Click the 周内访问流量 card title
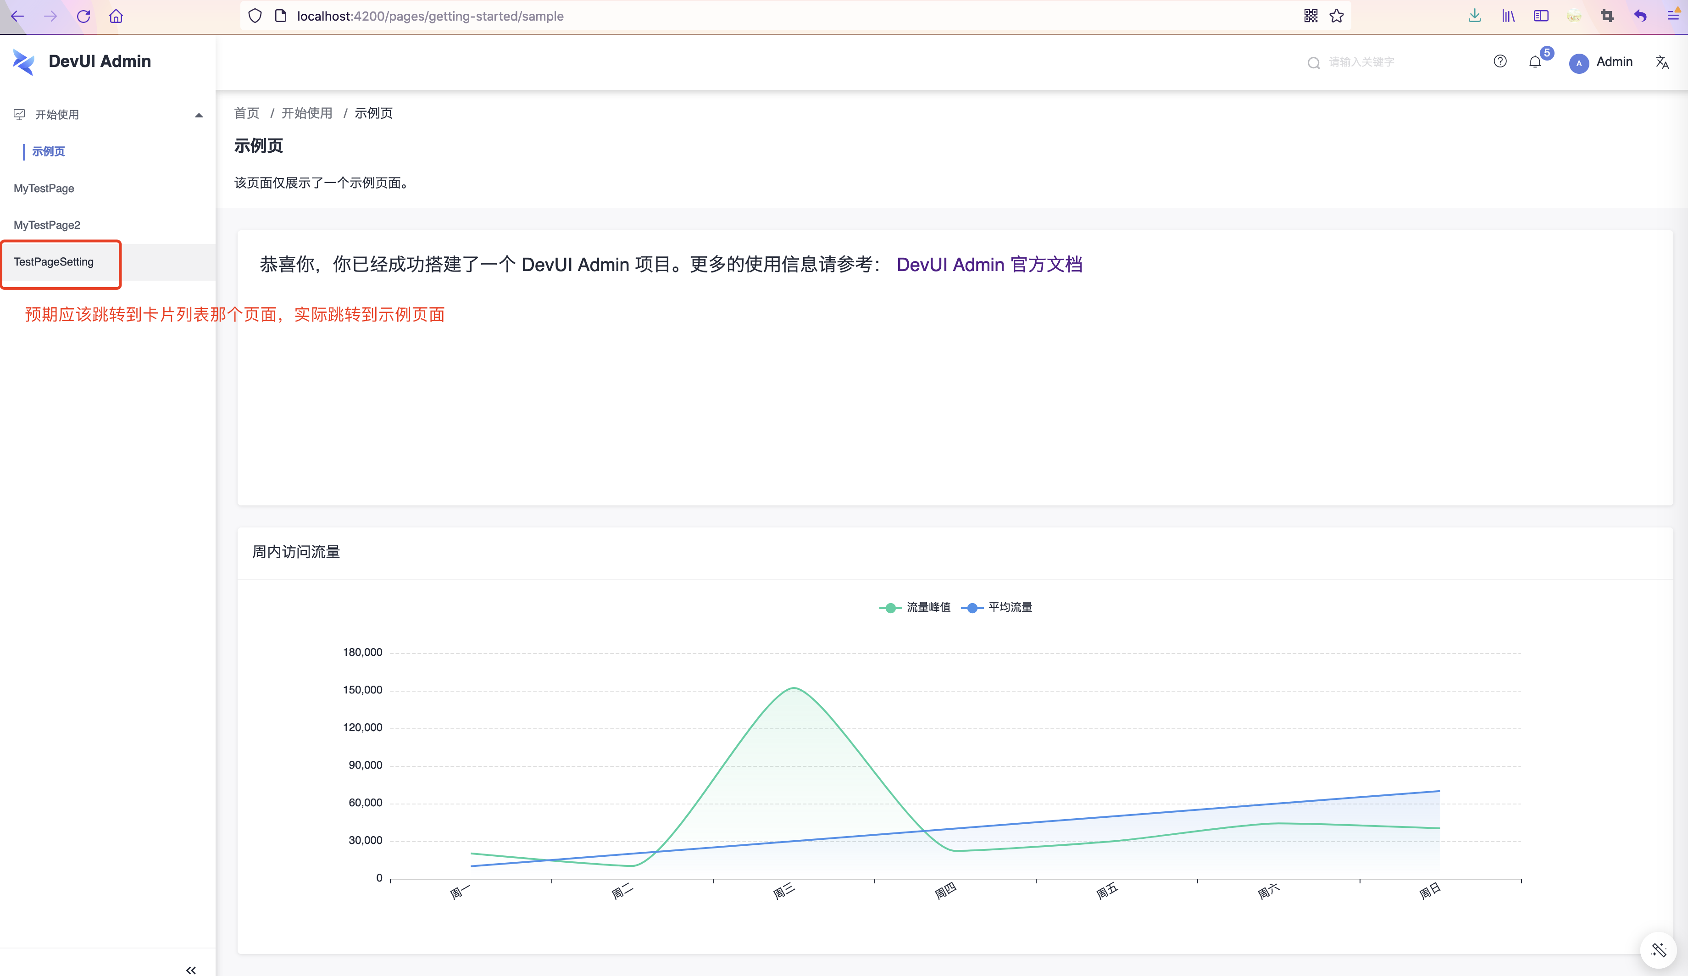The image size is (1688, 976). 296,552
